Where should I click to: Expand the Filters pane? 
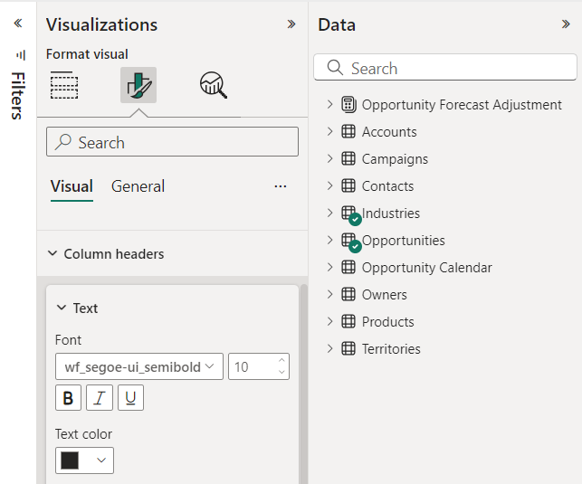(x=17, y=24)
